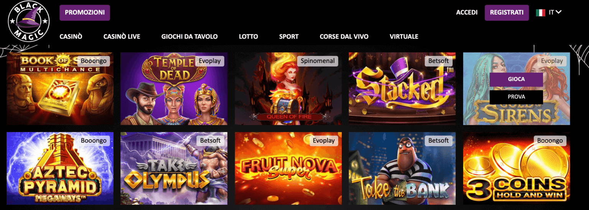Screen dimensions: 589x210
Task: Open the Queen of Fire game thumbnail
Action: click(x=288, y=89)
